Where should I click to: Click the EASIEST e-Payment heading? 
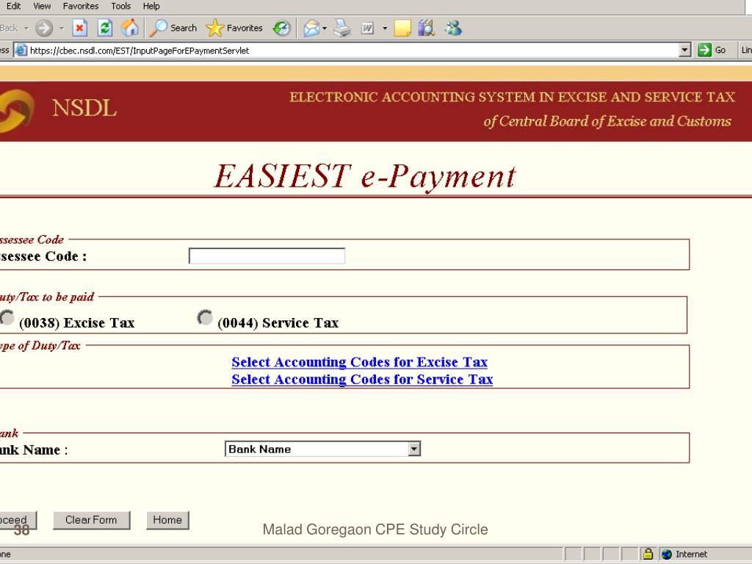point(365,176)
